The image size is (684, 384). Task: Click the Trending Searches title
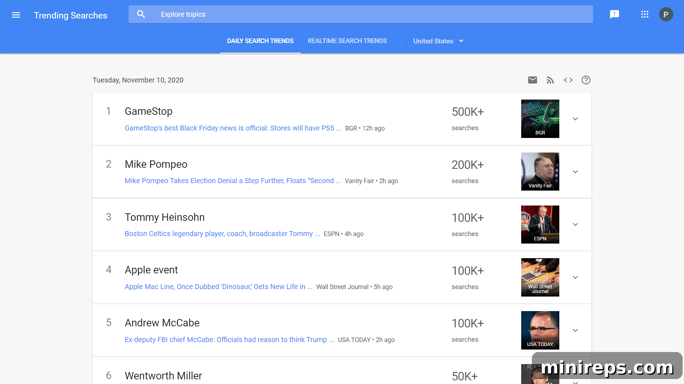click(71, 15)
